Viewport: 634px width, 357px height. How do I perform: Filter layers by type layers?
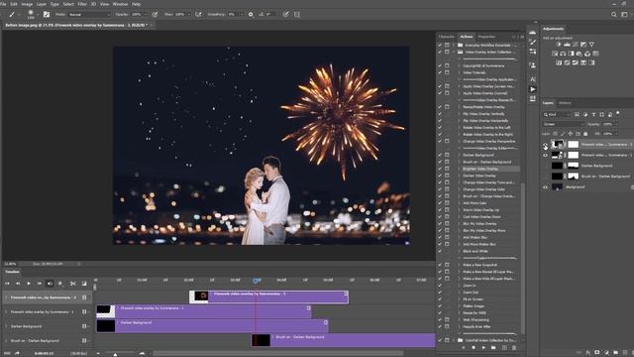[x=593, y=115]
